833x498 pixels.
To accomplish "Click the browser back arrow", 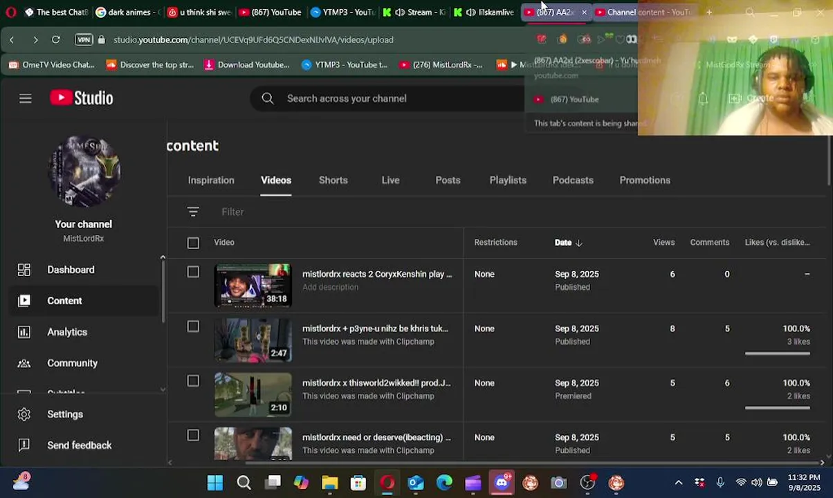I will (x=12, y=39).
